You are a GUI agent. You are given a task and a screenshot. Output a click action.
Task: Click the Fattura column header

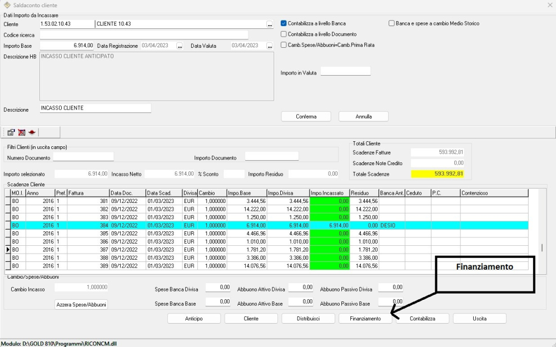(88, 193)
